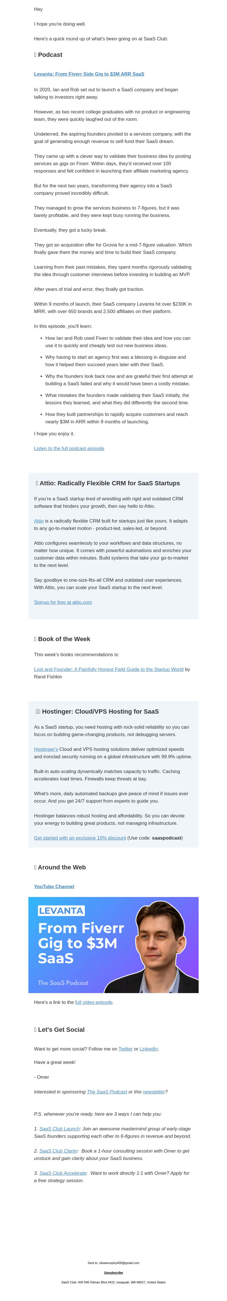Click the Levanta logo badge on the banner
The width and height of the screenshot is (227, 1301).
click(62, 910)
